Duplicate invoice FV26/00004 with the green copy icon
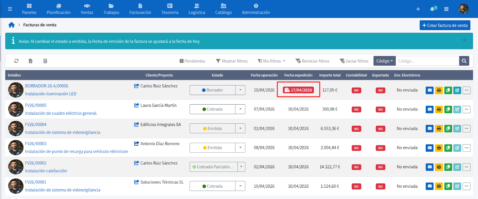The width and height of the screenshot is (478, 199). [448, 129]
